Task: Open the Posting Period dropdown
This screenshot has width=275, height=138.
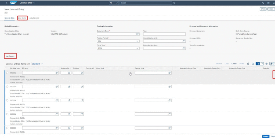Action: (x=137, y=41)
